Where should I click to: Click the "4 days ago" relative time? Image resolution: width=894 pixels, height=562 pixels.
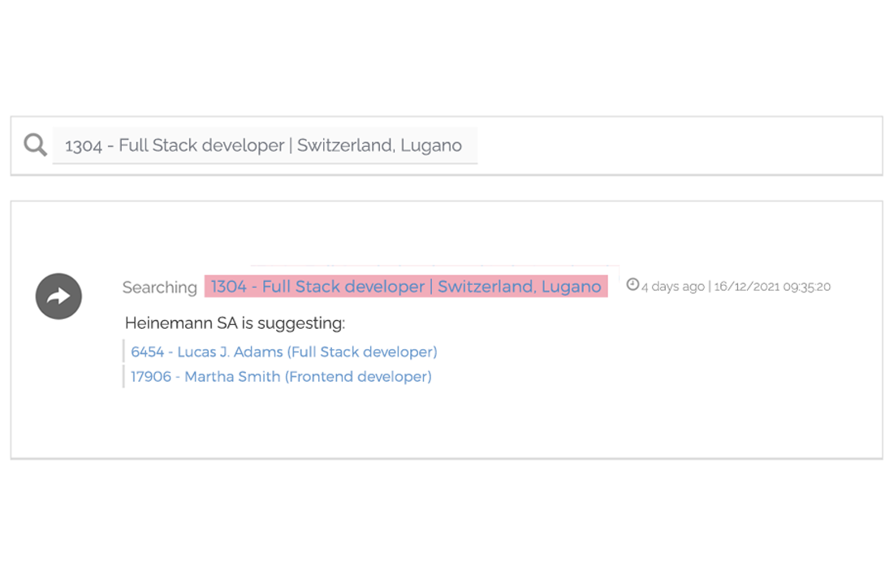point(672,287)
